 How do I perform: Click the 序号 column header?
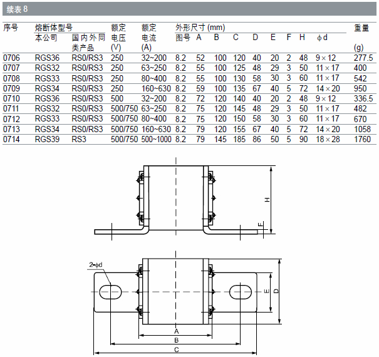pyautogui.click(x=11, y=28)
